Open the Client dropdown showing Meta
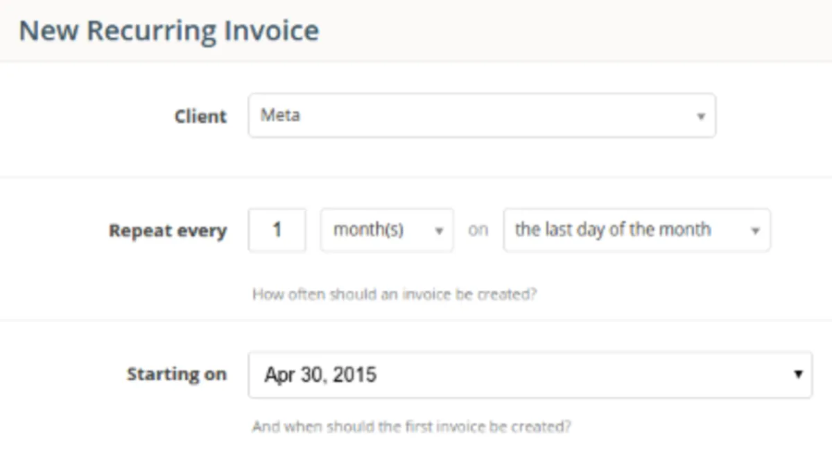832x450 pixels. [481, 116]
